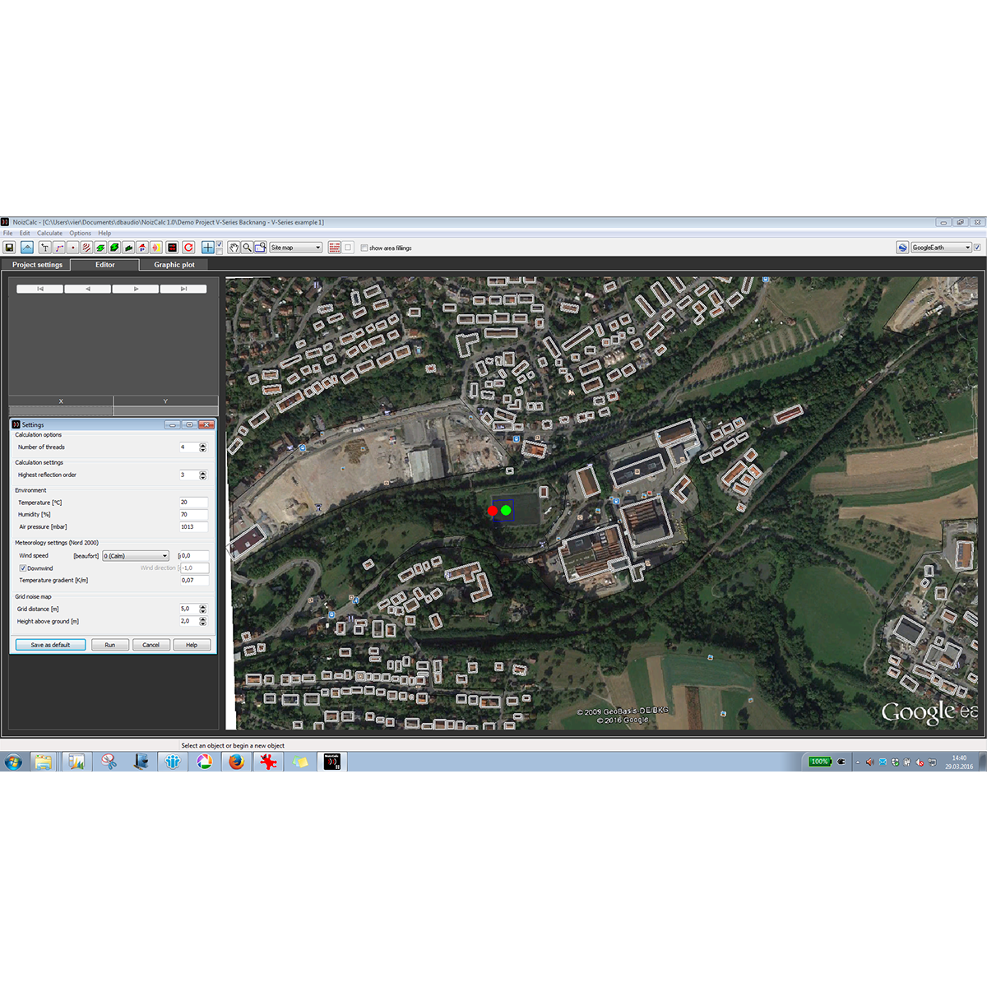This screenshot has height=987, width=987.
Task: Click the Google Earth globe icon
Action: (902, 248)
